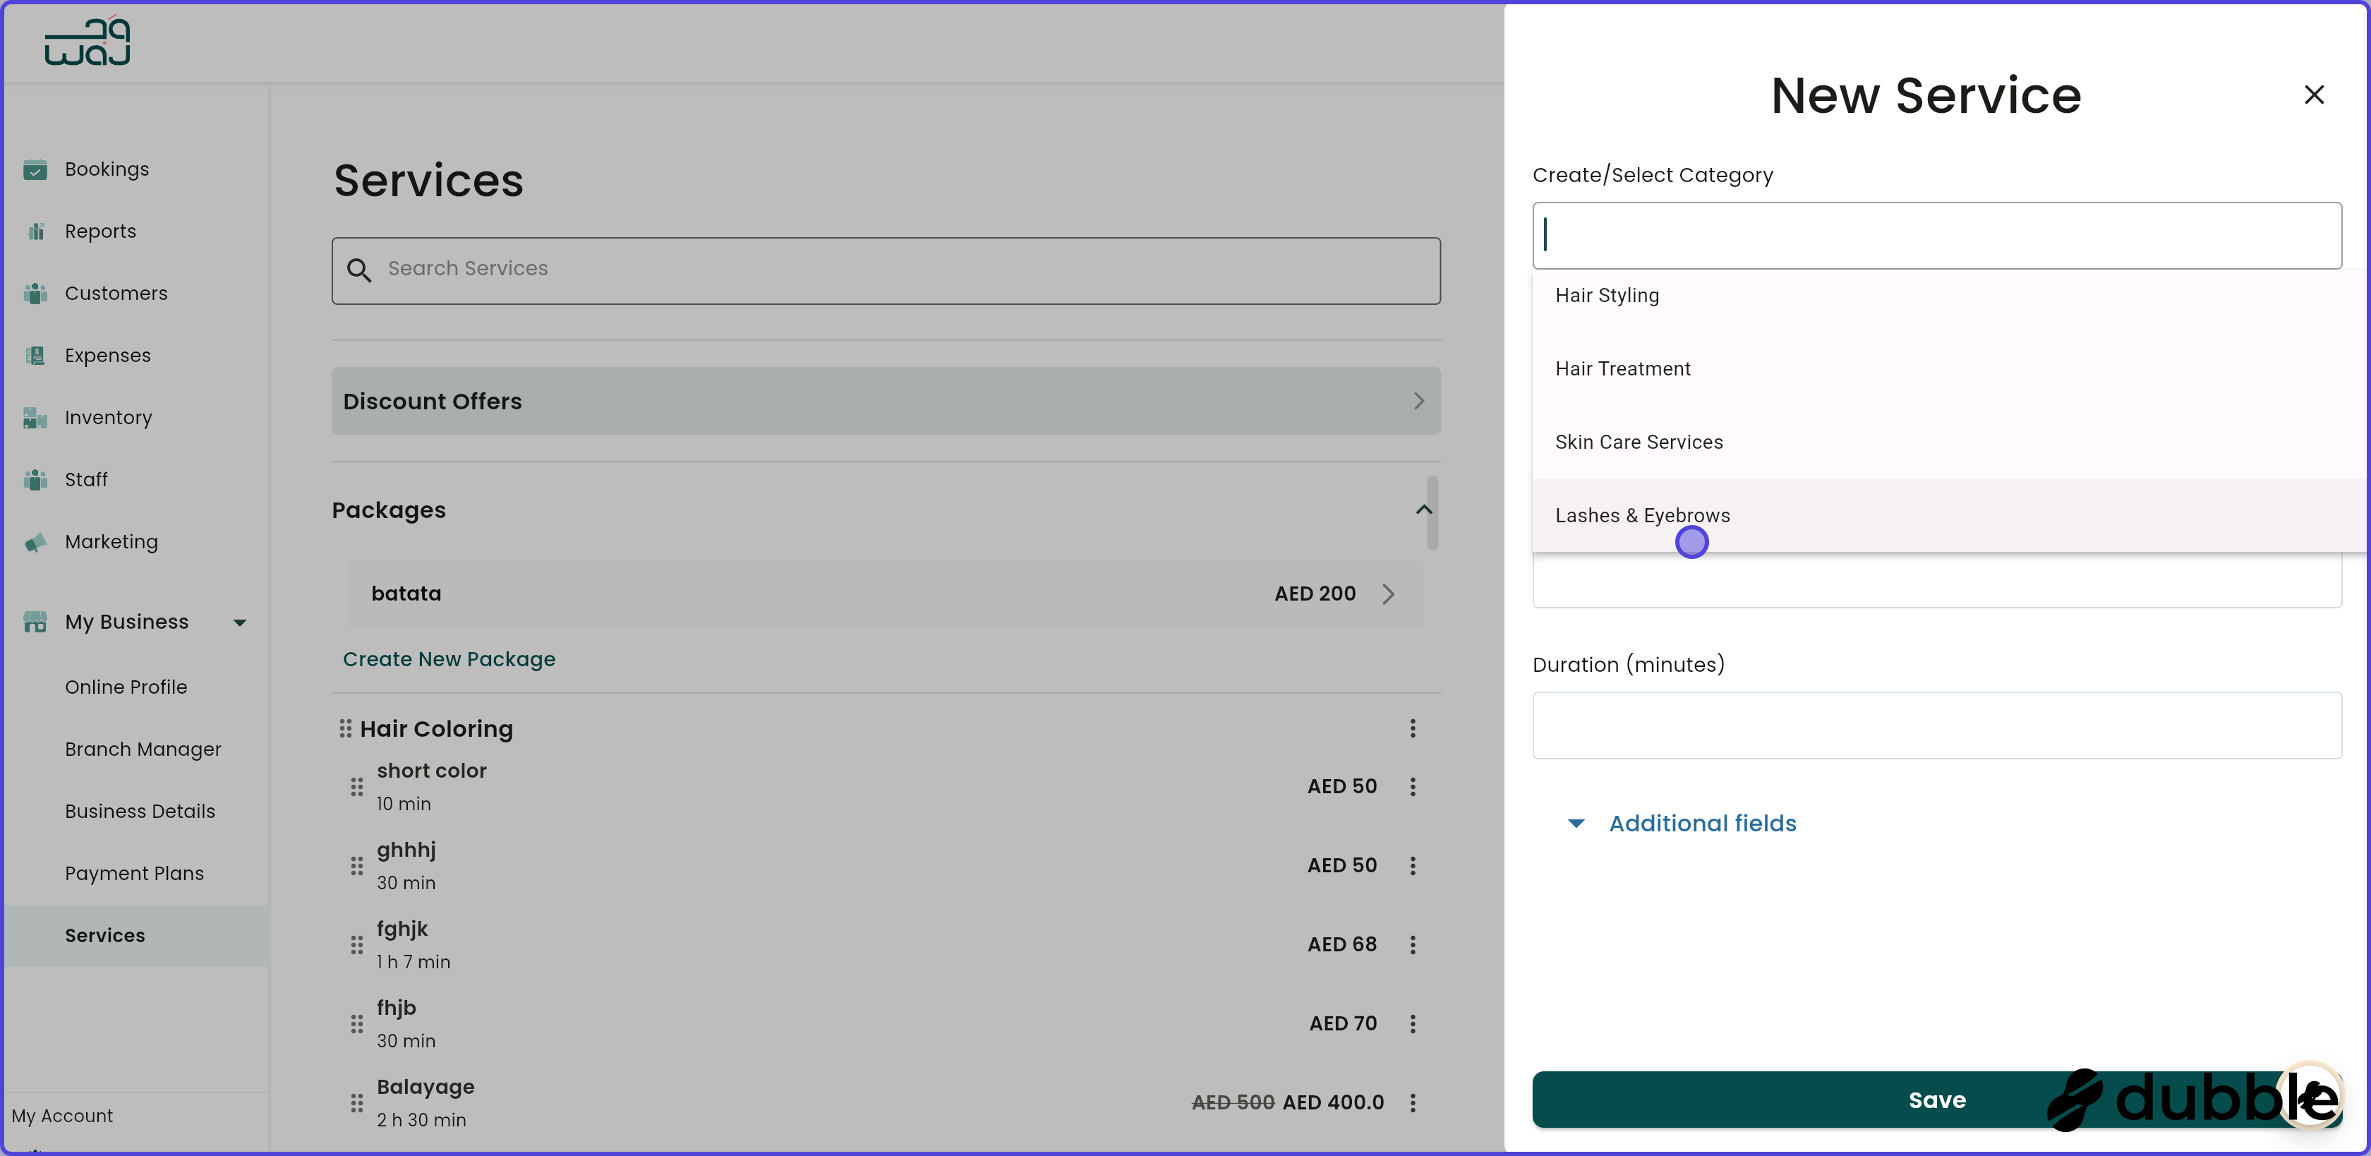Click the Expenses icon
This screenshot has width=2371, height=1156.
35,355
